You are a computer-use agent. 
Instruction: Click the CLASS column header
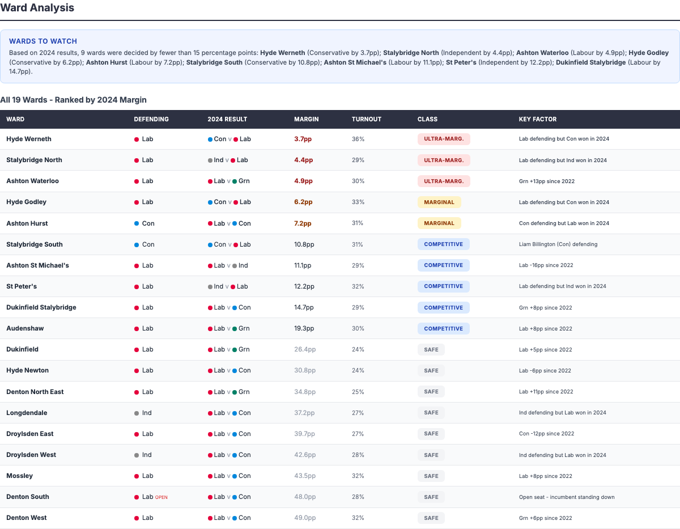pyautogui.click(x=427, y=119)
